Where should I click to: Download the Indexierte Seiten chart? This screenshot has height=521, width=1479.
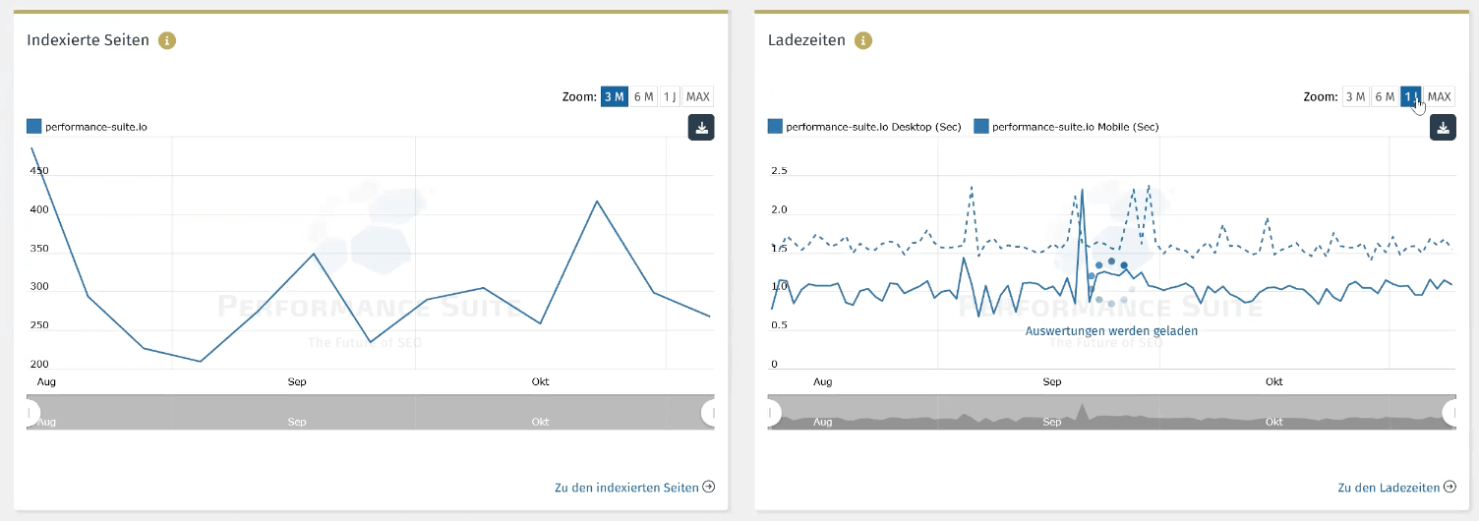[x=701, y=127]
